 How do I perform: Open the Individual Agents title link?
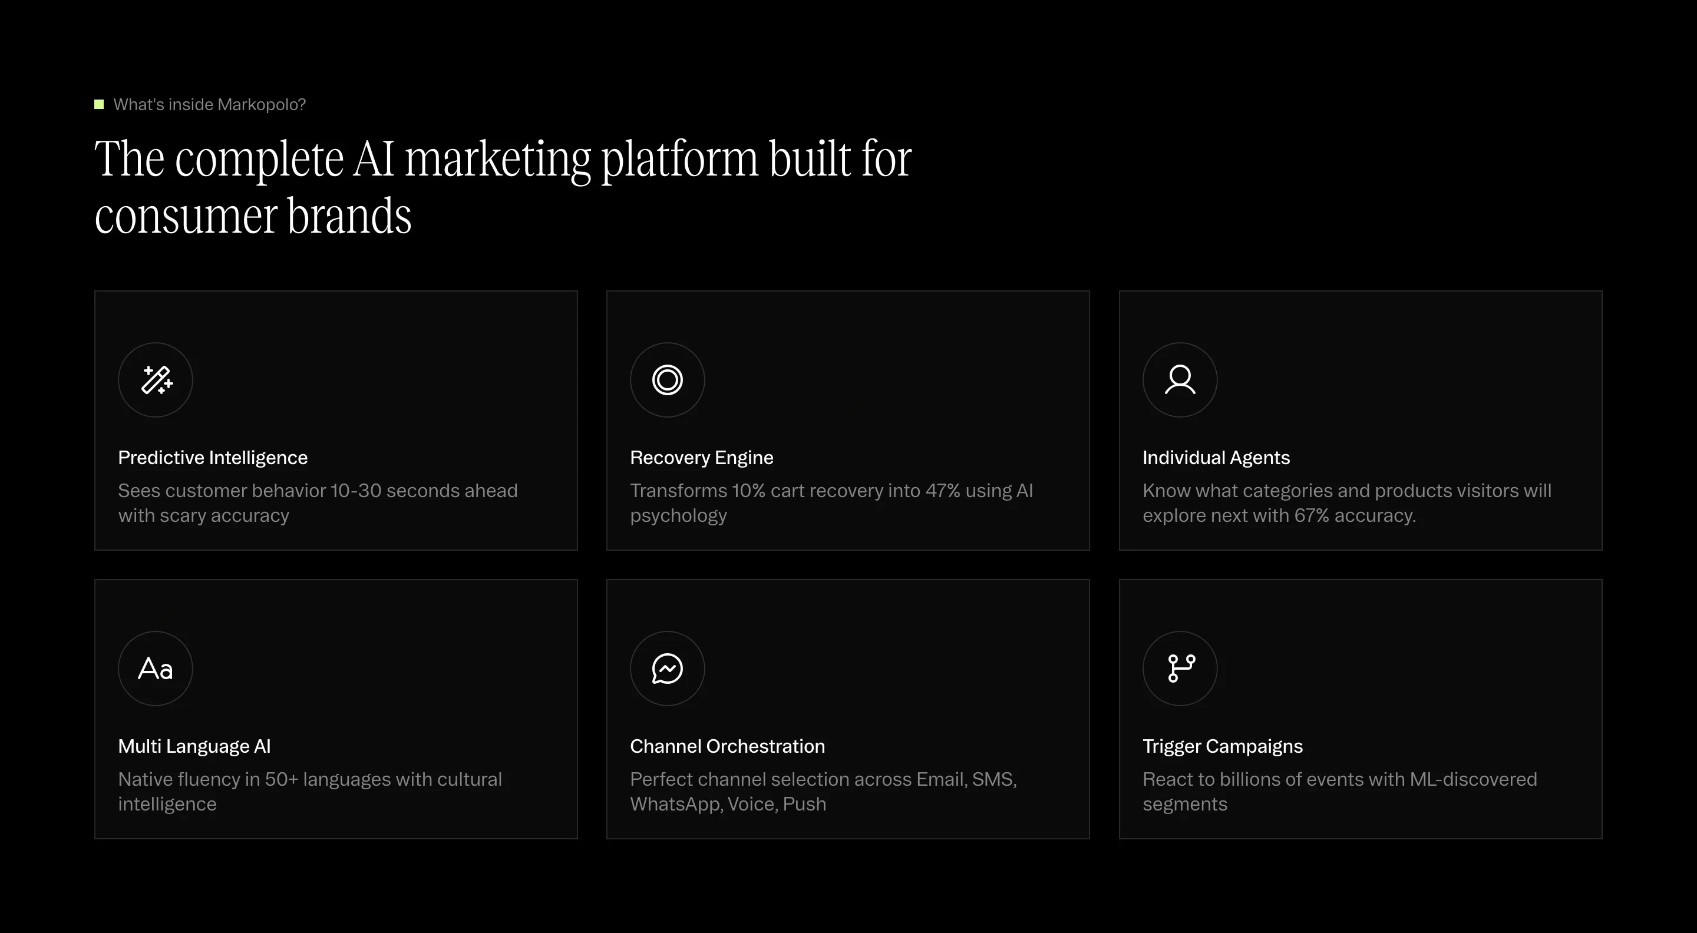1216,457
